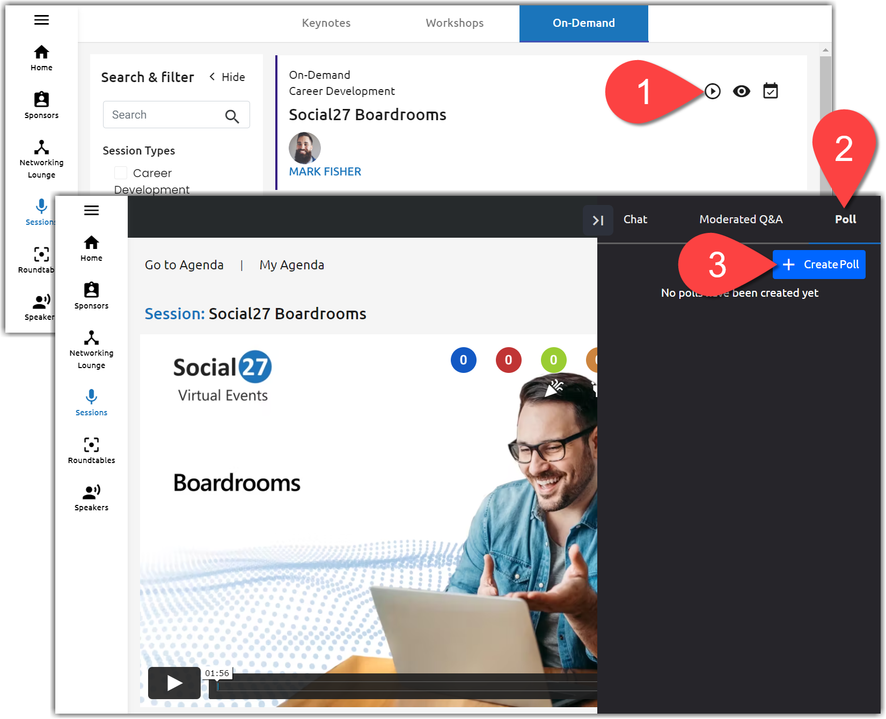Open Sponsors in back window sidebar
This screenshot has height=719, width=886.
(41, 105)
